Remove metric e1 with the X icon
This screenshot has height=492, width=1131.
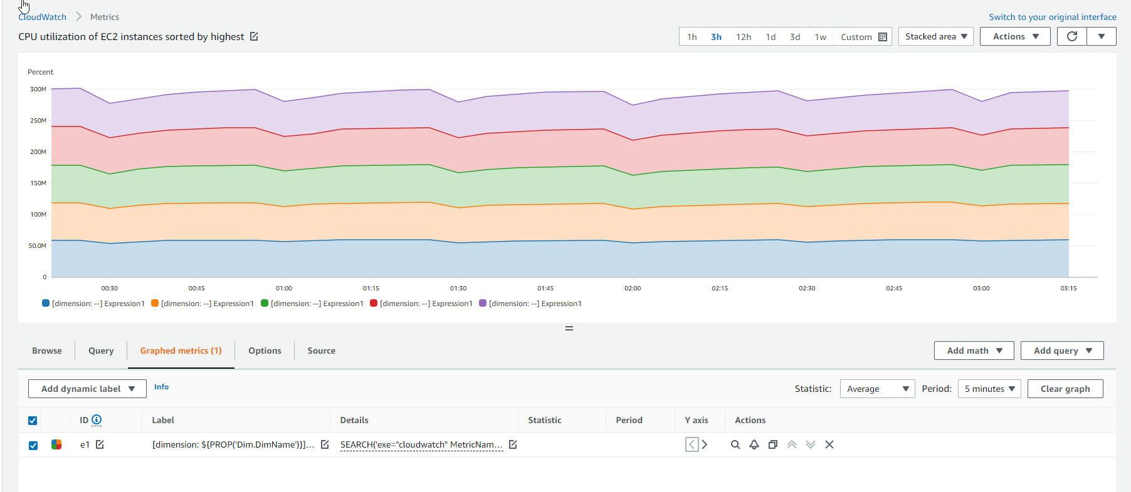[829, 444]
